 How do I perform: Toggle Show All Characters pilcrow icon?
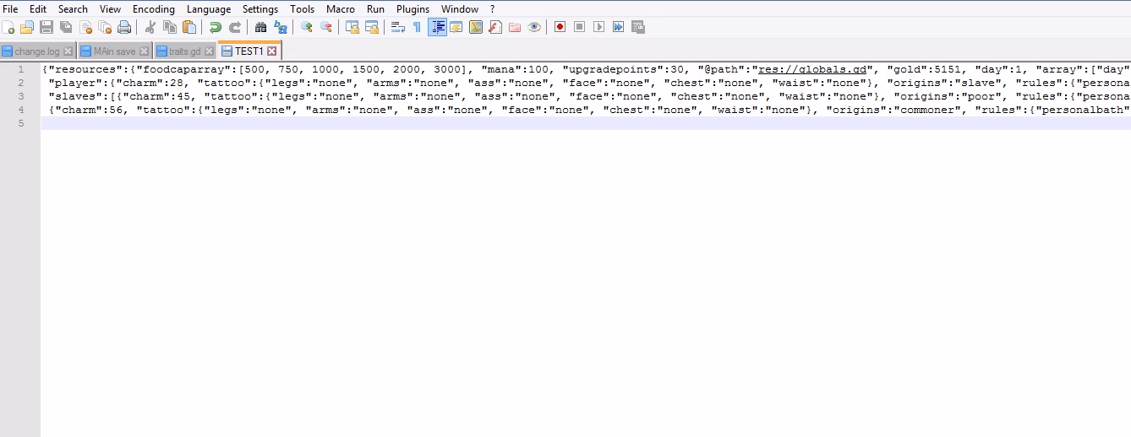coord(417,27)
